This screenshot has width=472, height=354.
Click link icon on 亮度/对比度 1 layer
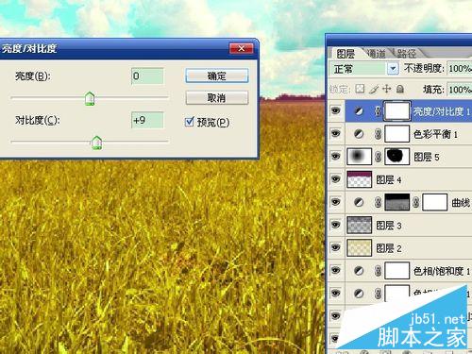pyautogui.click(x=378, y=111)
